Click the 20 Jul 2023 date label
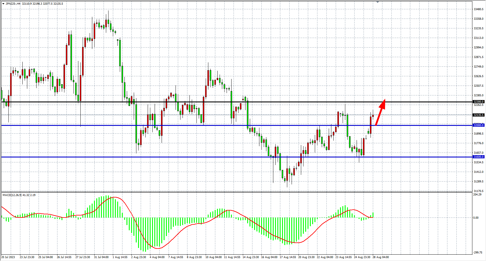 8,257
